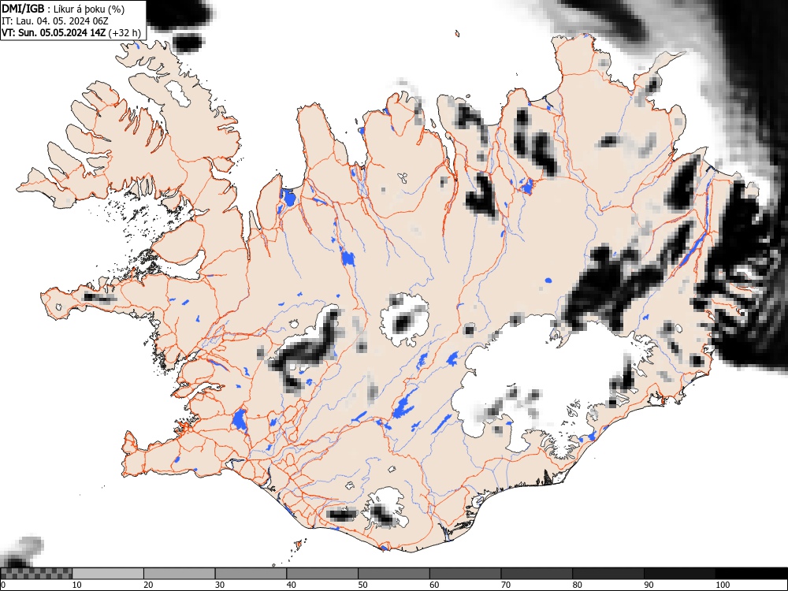Click the legend label '20'
The width and height of the screenshot is (788, 591).
148,585
